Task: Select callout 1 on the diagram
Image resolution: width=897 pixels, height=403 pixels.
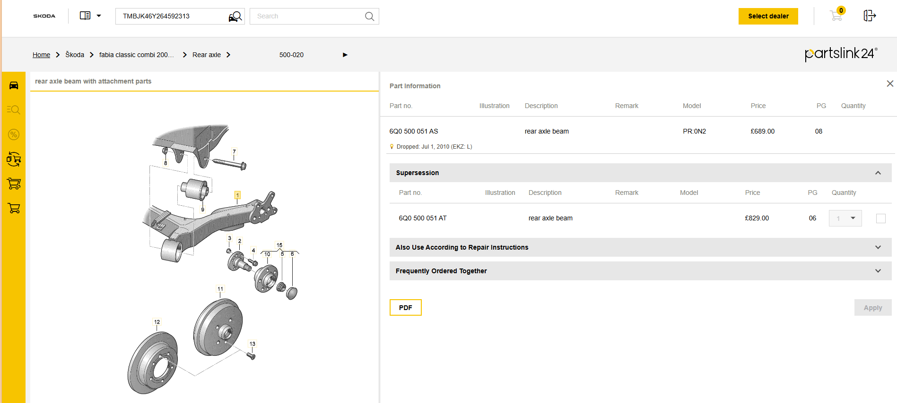Action: pos(237,195)
